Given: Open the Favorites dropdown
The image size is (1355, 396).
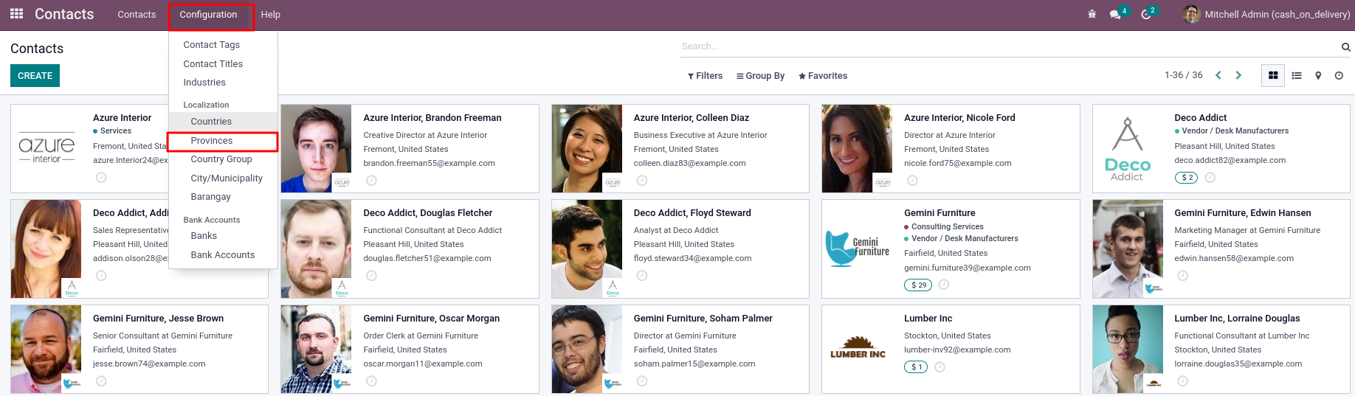Looking at the screenshot, I should pyautogui.click(x=823, y=76).
